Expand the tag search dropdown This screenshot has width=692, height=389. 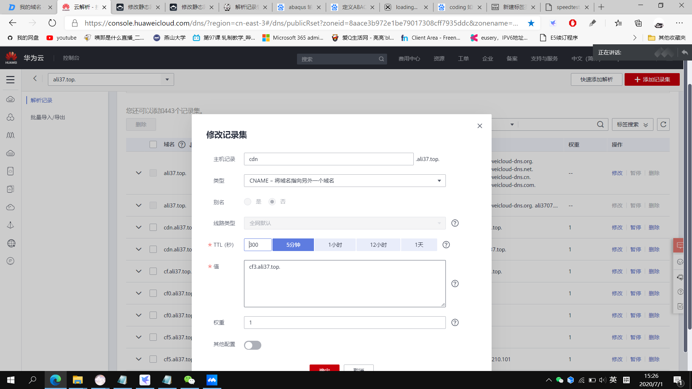point(632,125)
